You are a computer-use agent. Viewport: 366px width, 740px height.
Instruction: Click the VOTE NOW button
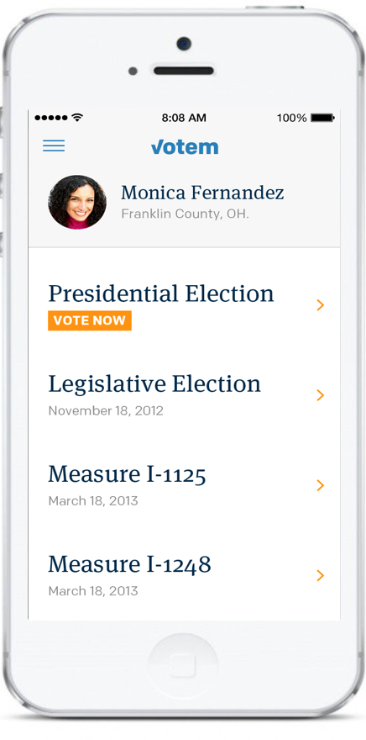coord(90,320)
